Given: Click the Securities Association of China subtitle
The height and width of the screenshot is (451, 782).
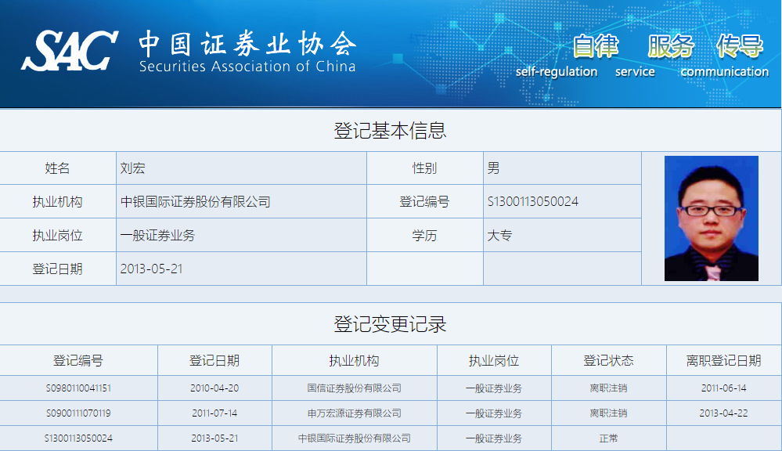Looking at the screenshot, I should click(x=247, y=67).
